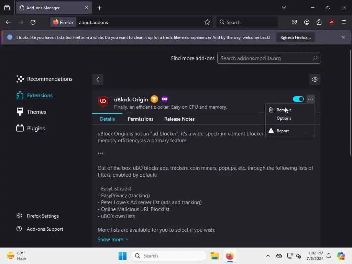Open Add-ons Support link
This screenshot has height=264, width=352.
tap(40, 229)
